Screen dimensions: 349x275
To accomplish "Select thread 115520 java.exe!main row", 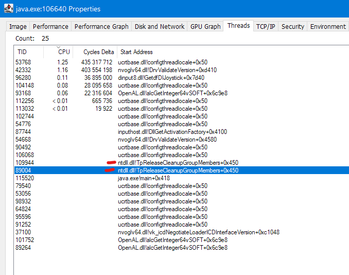I will [x=24, y=178].
